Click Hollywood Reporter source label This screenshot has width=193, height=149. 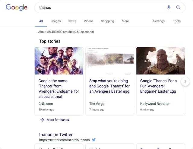pos(155,104)
